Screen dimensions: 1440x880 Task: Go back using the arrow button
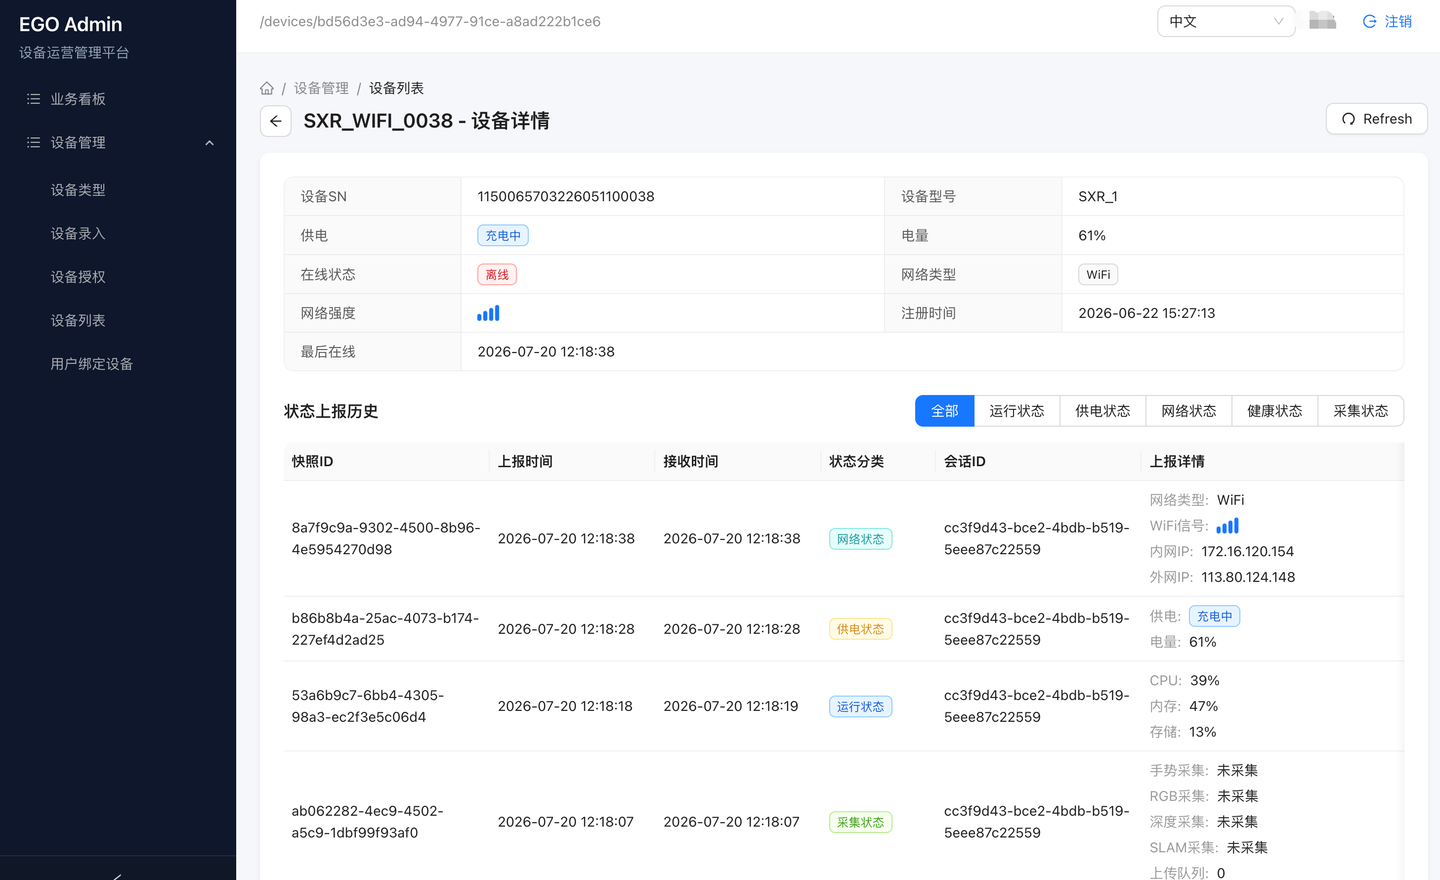[x=276, y=121]
